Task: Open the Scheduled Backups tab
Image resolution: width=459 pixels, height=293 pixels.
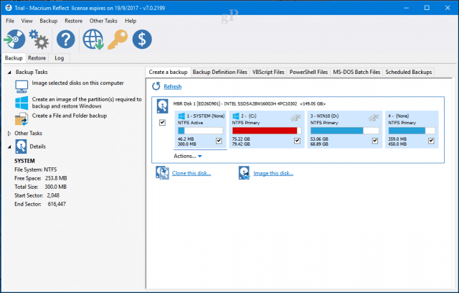Action: pos(409,72)
